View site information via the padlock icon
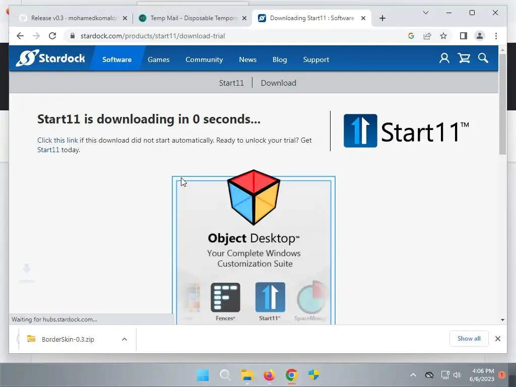The width and height of the screenshot is (516, 387). pyautogui.click(x=73, y=36)
